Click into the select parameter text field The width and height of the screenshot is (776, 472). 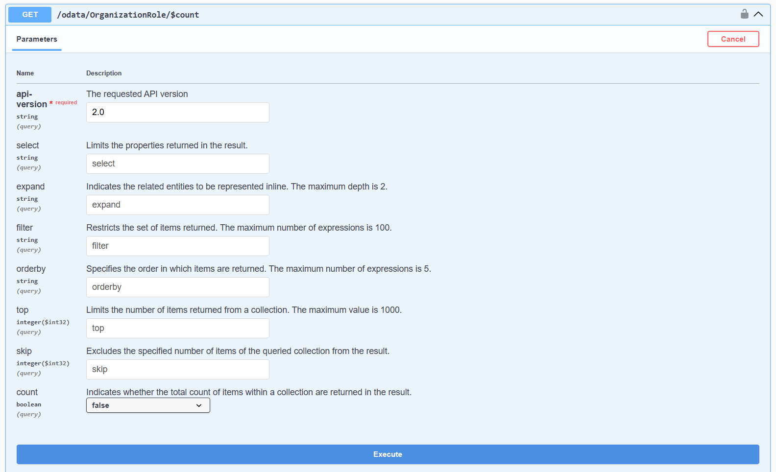[177, 164]
